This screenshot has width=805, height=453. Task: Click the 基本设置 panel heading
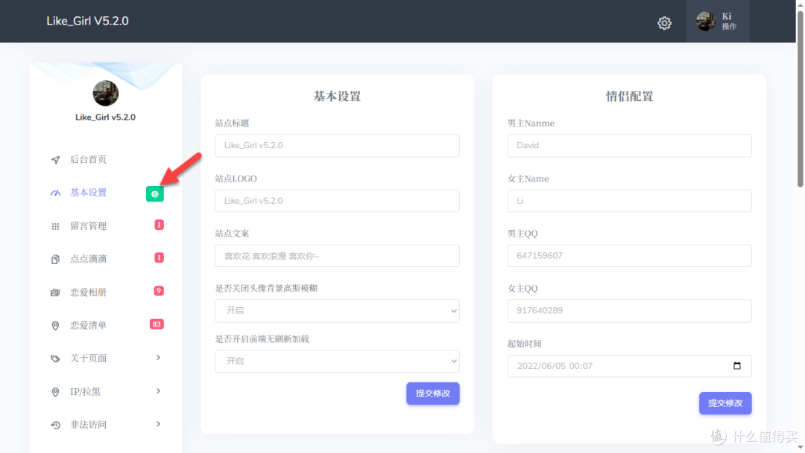click(x=338, y=97)
